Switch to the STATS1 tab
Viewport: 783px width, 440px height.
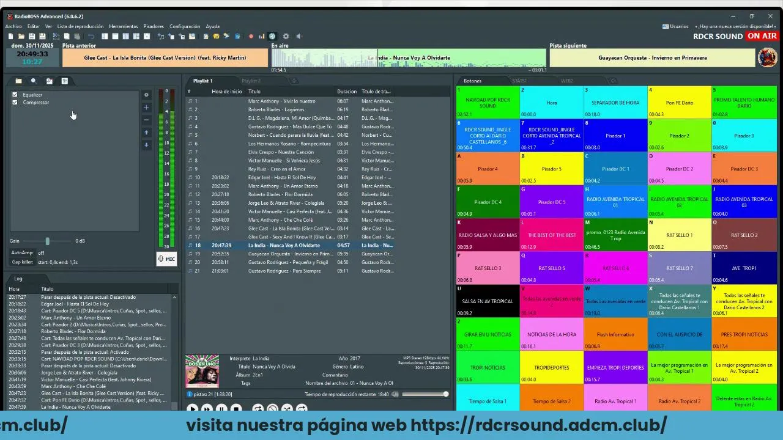(519, 81)
